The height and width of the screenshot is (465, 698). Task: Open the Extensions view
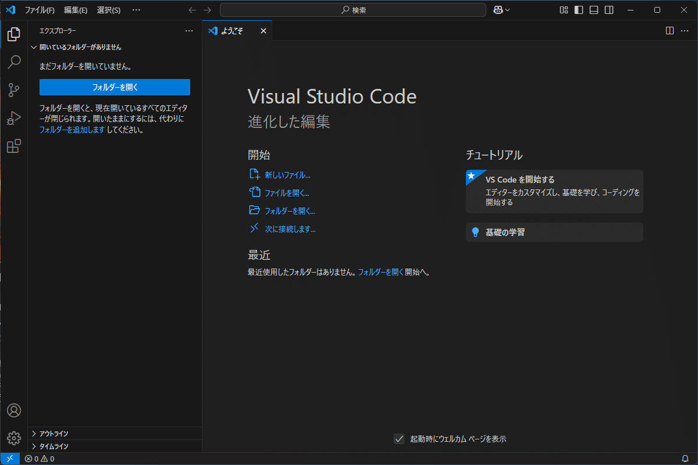[14, 146]
